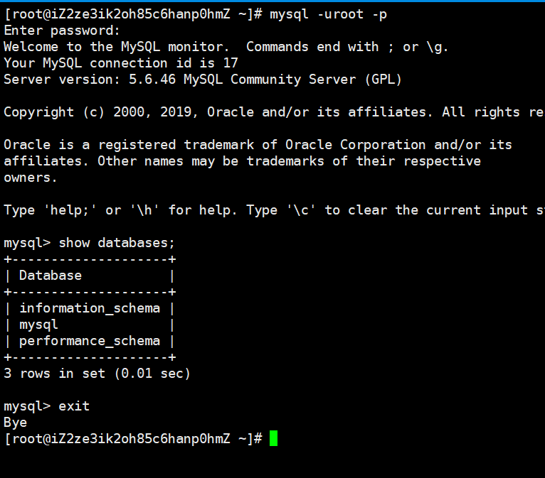
Task: Click the 'Oracle is a registered trademark' line
Action: click(258, 145)
